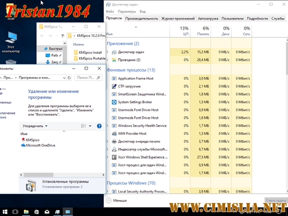Screen dimensions: 288x216
Task: Expand the Windows Security Health Service row
Action: click(x=108, y=126)
